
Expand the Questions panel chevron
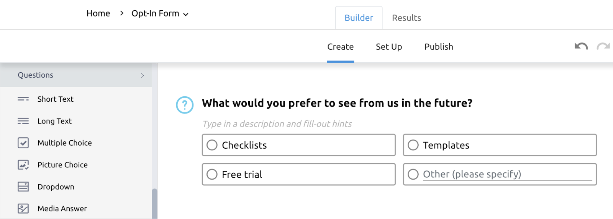[x=142, y=75]
